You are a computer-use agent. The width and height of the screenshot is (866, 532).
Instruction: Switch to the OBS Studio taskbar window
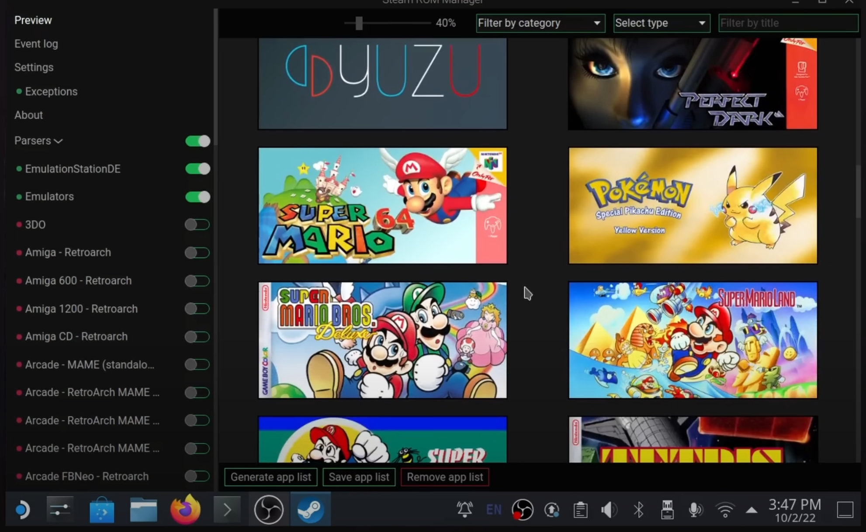(x=269, y=510)
